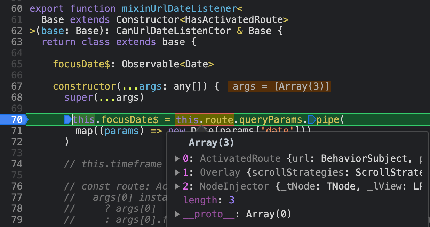Screen dimensions: 430x227
Task: Set a breakpoint on line 67
Action: click(x=16, y=86)
